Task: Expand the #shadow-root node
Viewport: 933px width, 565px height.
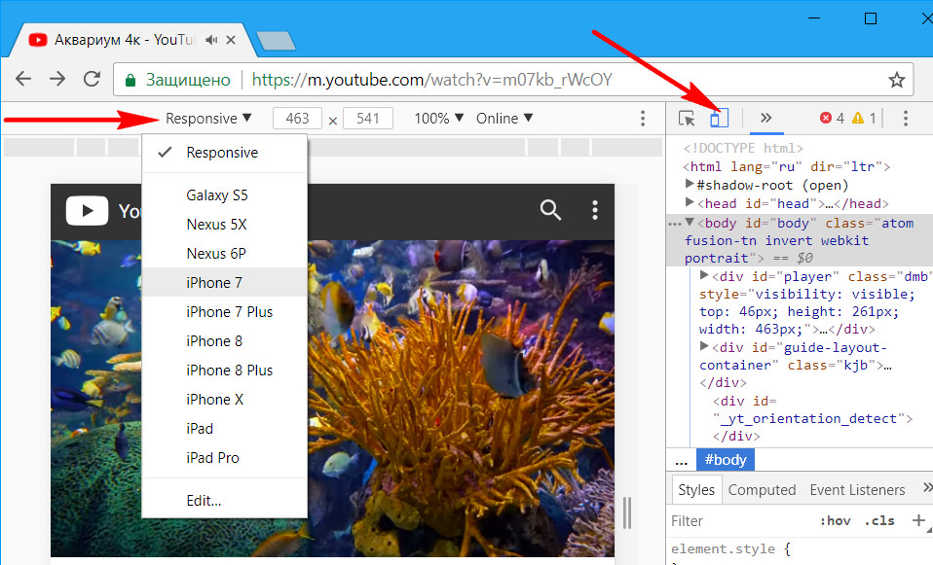Action: coord(690,184)
